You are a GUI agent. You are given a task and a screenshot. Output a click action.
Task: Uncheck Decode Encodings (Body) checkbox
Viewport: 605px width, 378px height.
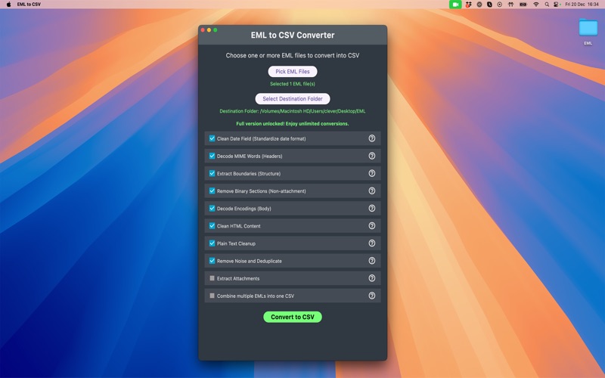tap(212, 209)
